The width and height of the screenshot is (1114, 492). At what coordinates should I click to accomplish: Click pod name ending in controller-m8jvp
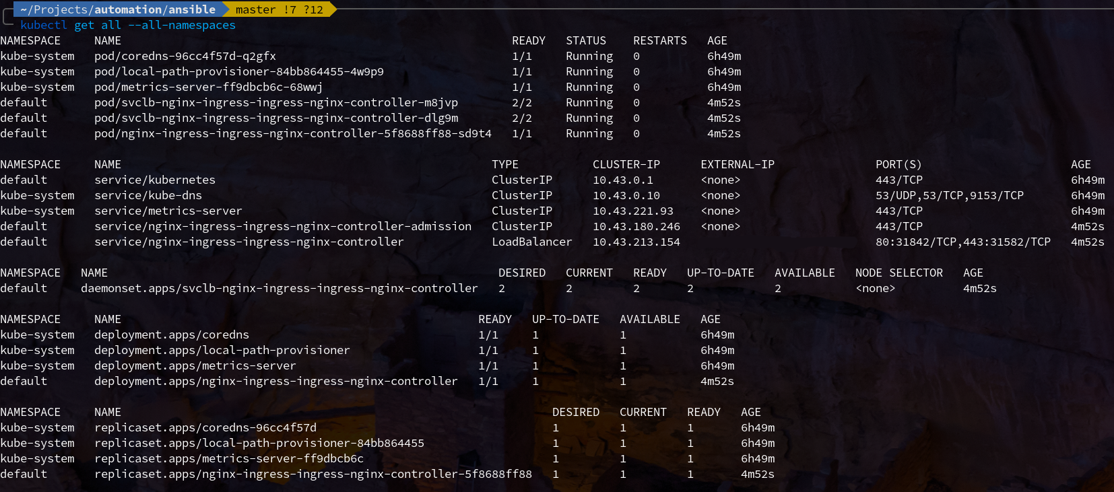click(276, 102)
